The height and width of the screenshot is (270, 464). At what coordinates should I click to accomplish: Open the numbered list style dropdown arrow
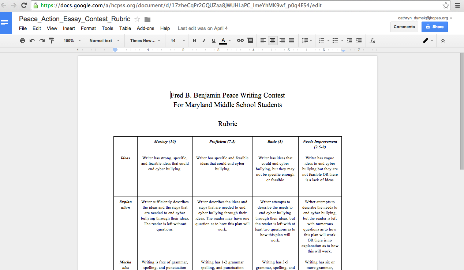(x=328, y=41)
